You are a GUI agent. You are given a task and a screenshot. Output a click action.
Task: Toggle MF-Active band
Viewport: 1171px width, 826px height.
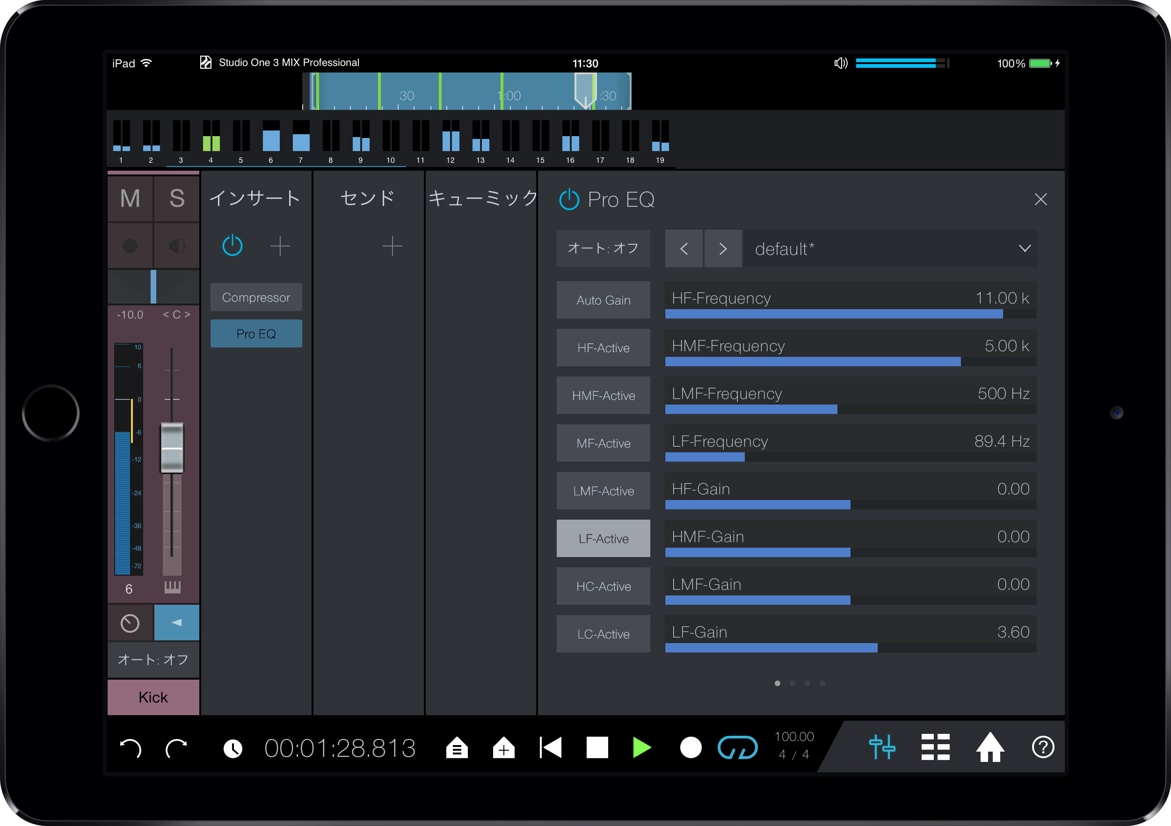[x=604, y=443]
